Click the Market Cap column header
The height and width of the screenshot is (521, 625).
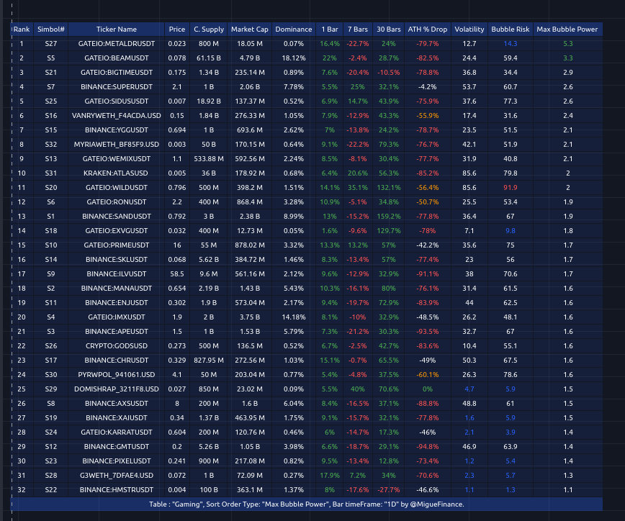pyautogui.click(x=250, y=29)
